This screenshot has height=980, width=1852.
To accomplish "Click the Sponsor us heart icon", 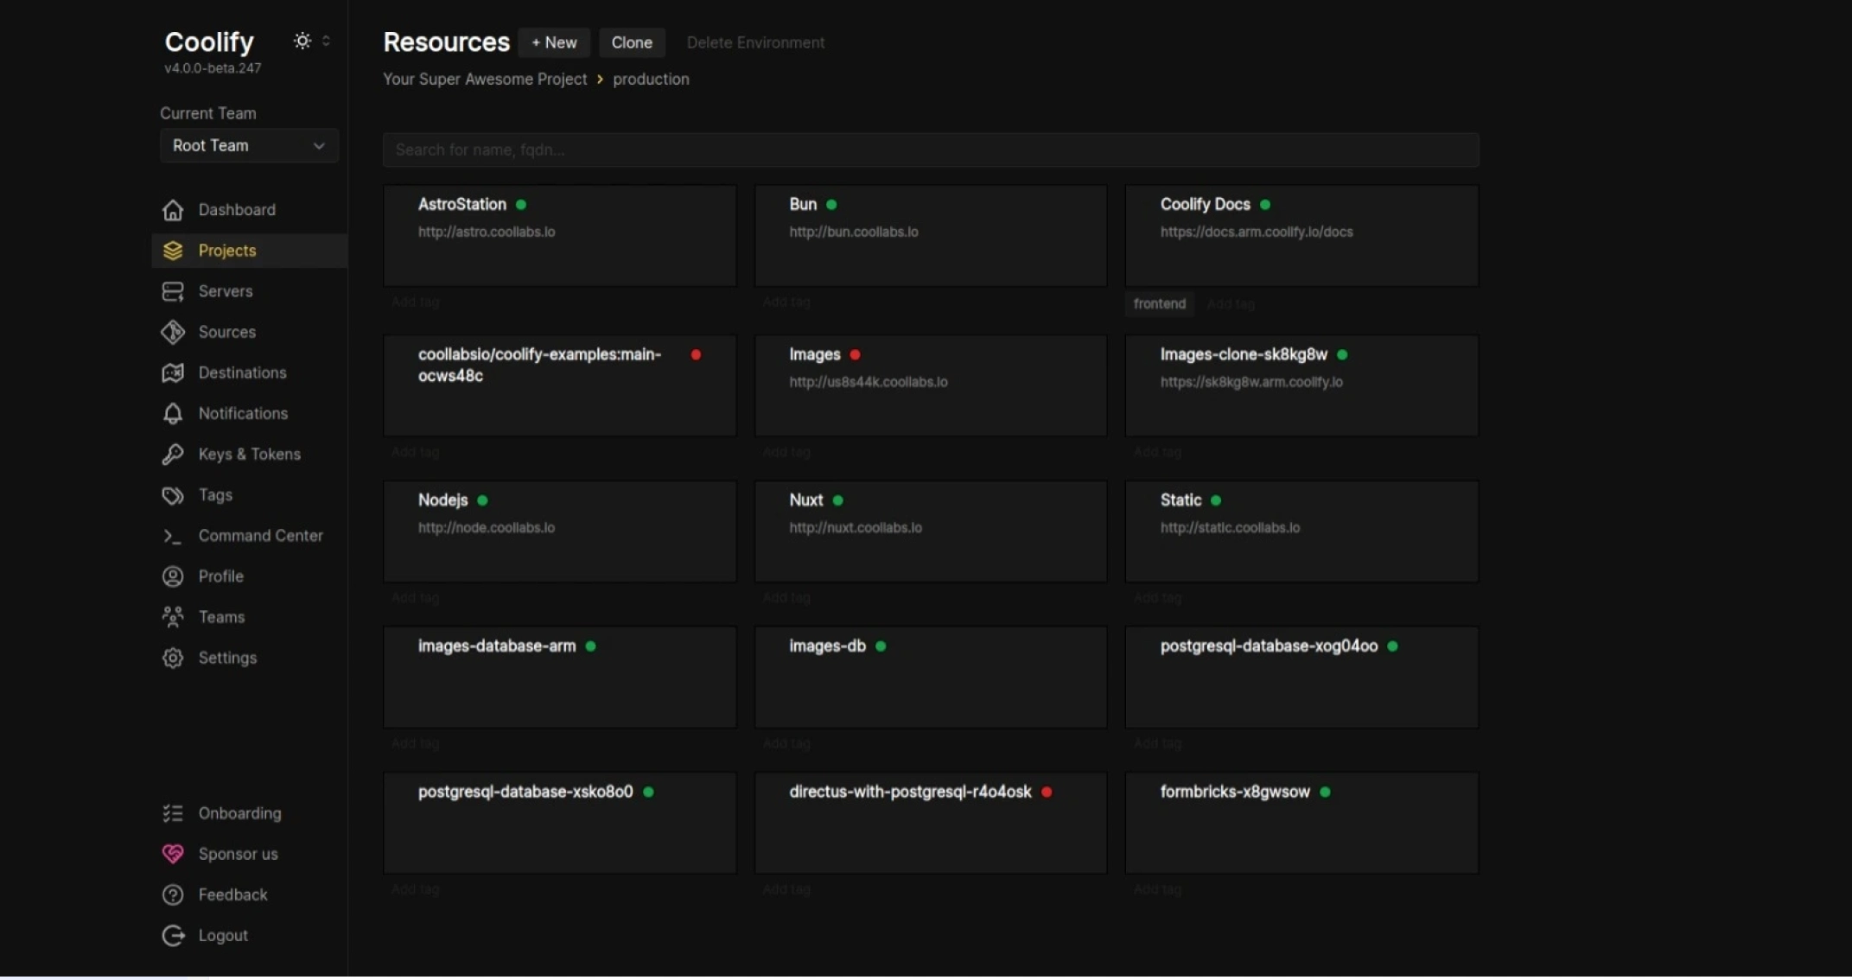I will point(173,854).
